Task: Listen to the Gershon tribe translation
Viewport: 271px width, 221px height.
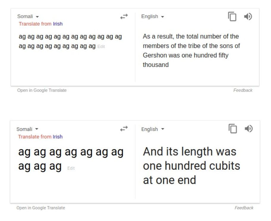Action: [248, 17]
